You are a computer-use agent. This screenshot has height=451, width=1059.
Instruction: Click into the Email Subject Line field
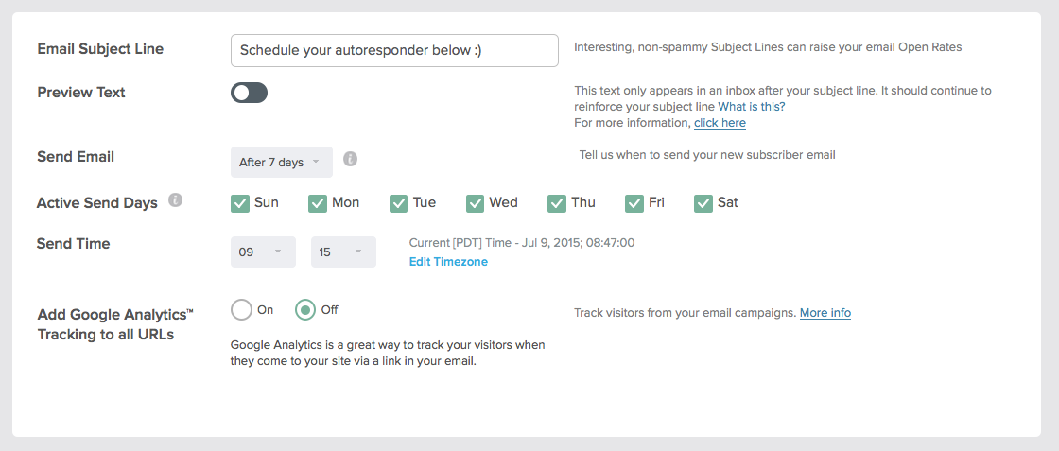(x=394, y=51)
